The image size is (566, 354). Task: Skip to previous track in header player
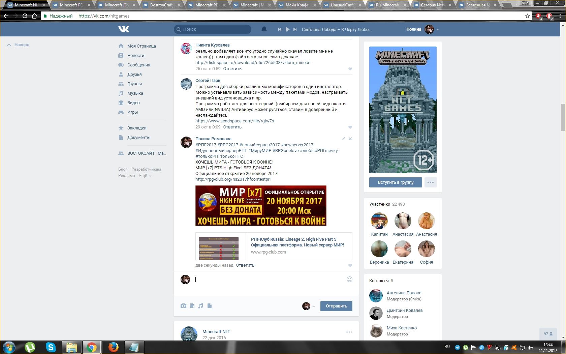(x=280, y=29)
